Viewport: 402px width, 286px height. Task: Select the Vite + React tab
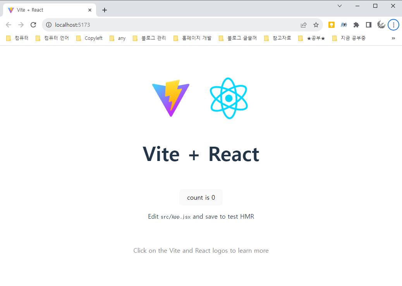(x=50, y=10)
